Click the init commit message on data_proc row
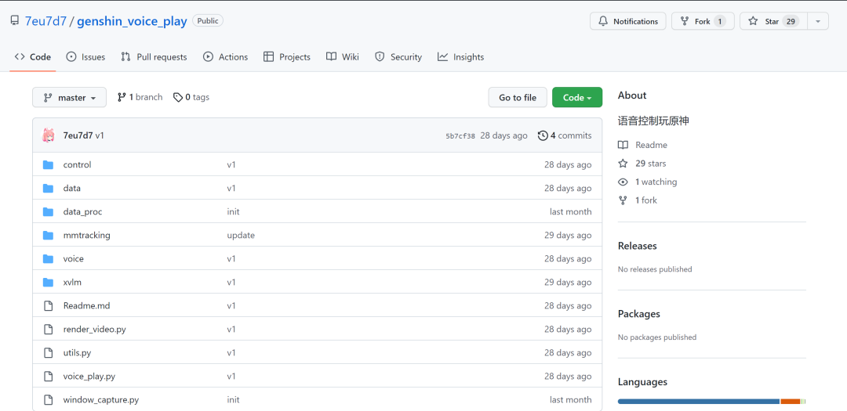This screenshot has height=411, width=847. click(234, 211)
